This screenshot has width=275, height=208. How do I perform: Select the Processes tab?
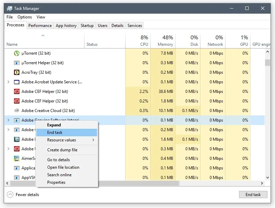[16, 25]
